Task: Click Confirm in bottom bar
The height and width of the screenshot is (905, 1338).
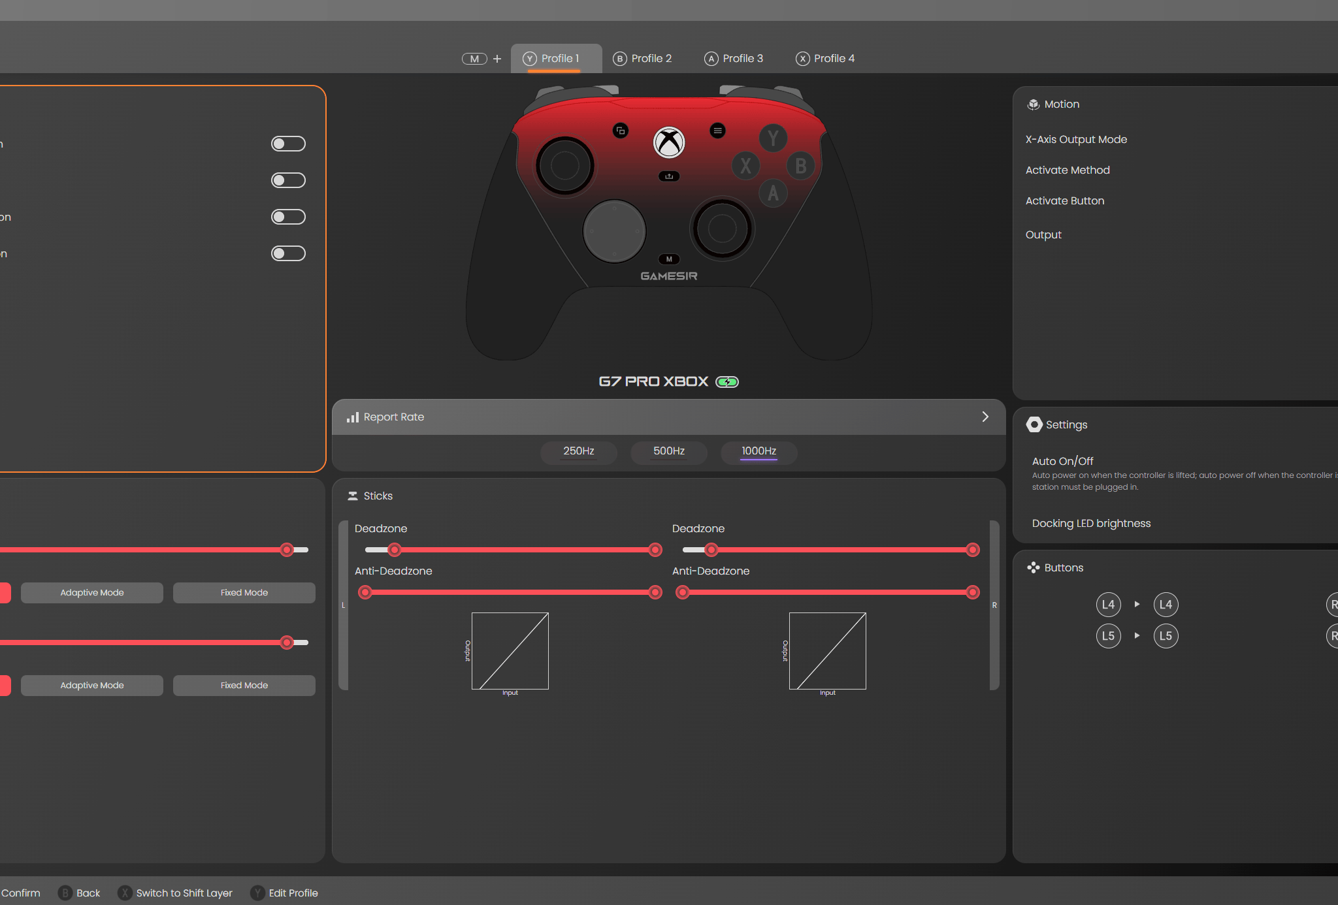Action: 20,893
